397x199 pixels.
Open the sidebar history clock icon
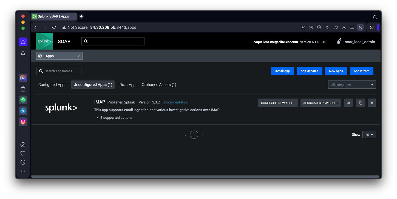(x=23, y=162)
